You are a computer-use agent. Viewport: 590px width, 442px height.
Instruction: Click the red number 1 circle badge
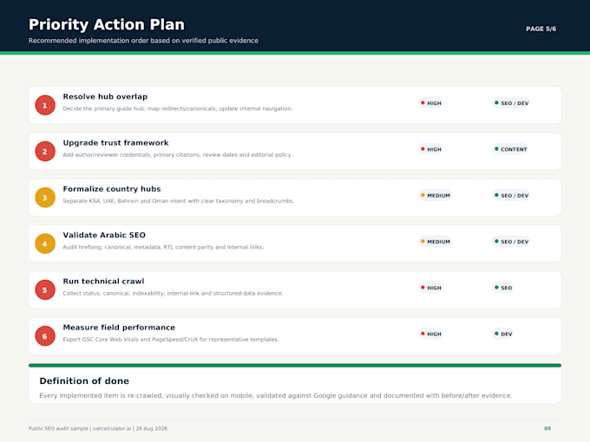pyautogui.click(x=45, y=105)
